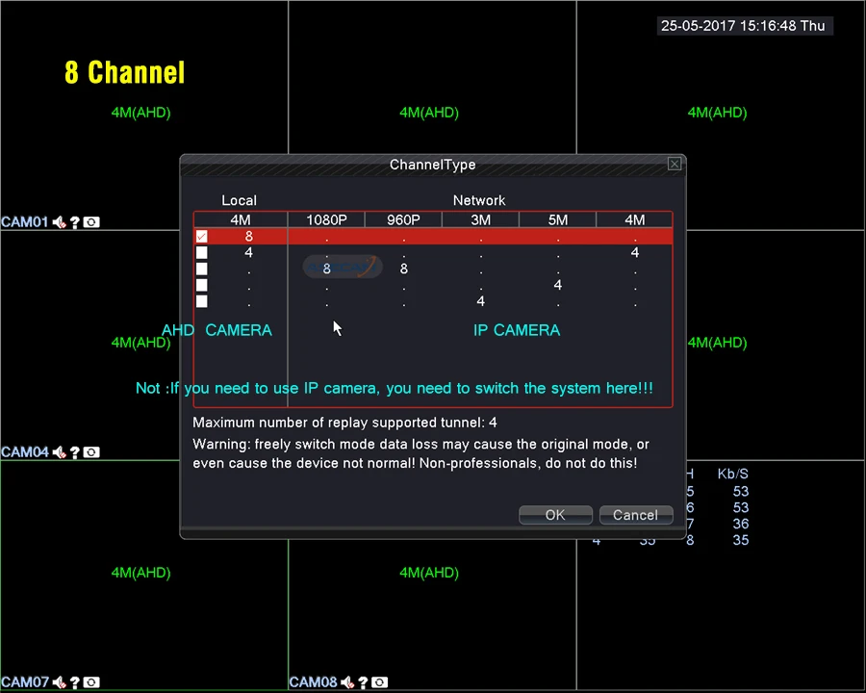
Task: Click the CAM07 channel label
Action: pyautogui.click(x=24, y=682)
